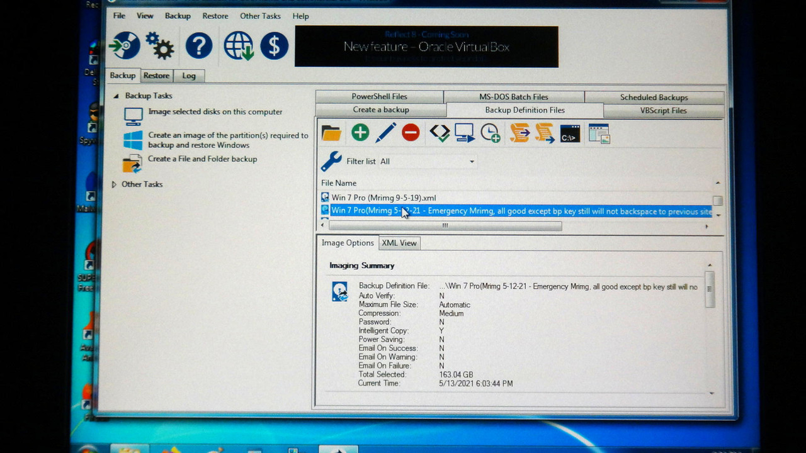Screen dimensions: 806x453
Task: Open the Other Tasks menu
Action: (260, 16)
